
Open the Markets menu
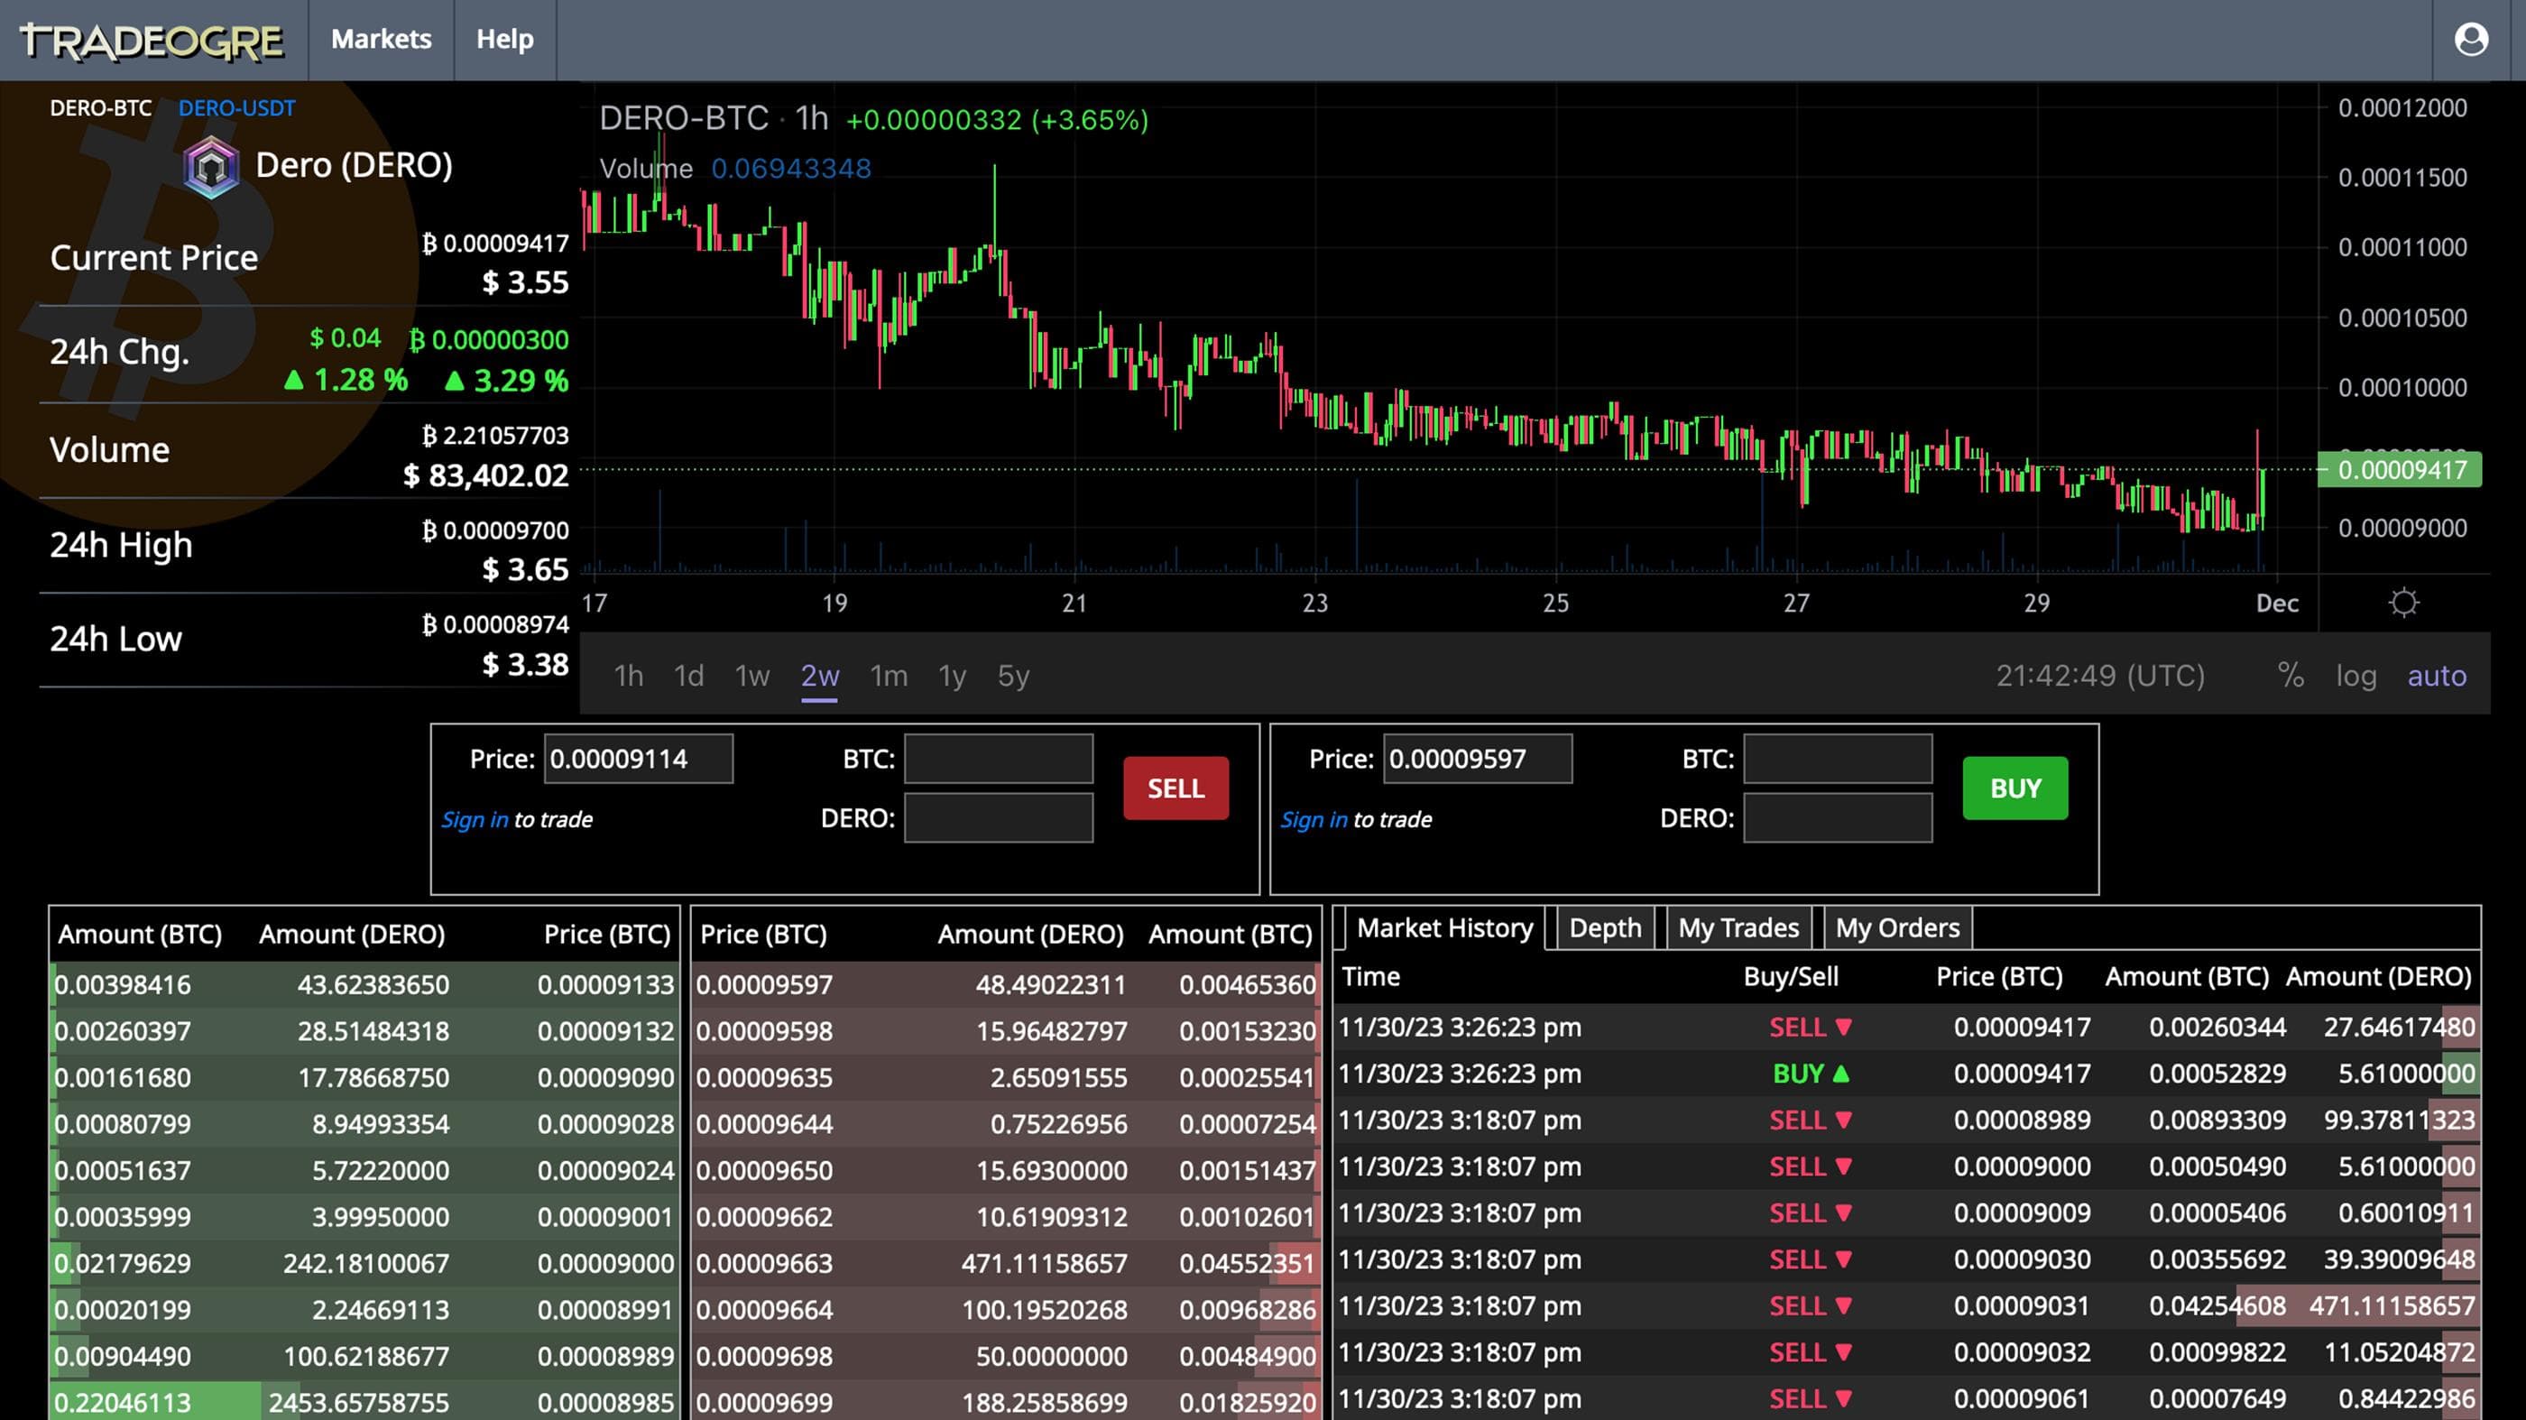coord(381,39)
